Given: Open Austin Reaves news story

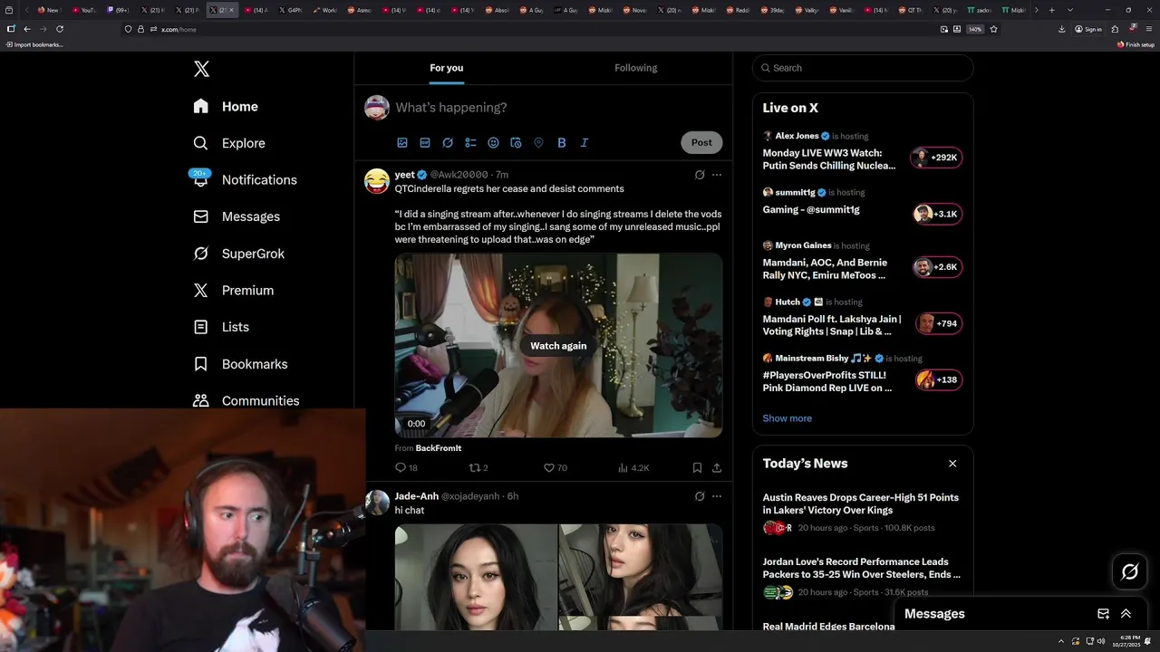Looking at the screenshot, I should (x=863, y=513).
